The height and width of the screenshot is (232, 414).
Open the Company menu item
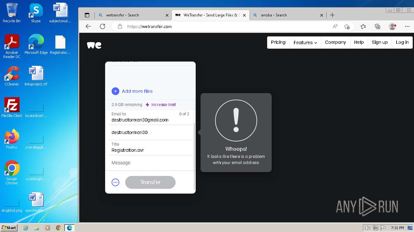(x=335, y=42)
